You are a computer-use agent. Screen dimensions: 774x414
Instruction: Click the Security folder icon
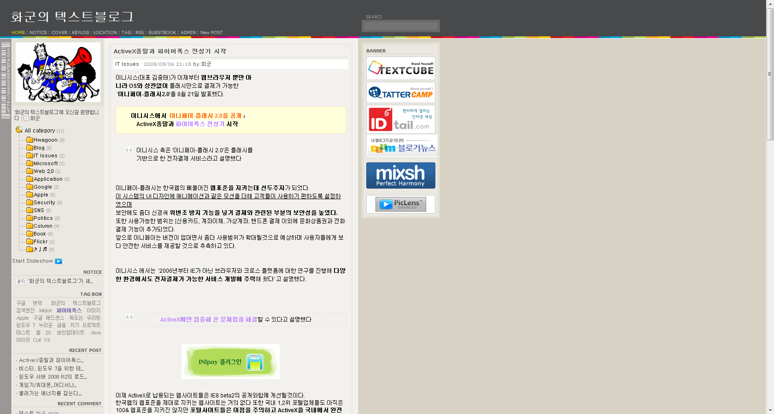click(29, 202)
